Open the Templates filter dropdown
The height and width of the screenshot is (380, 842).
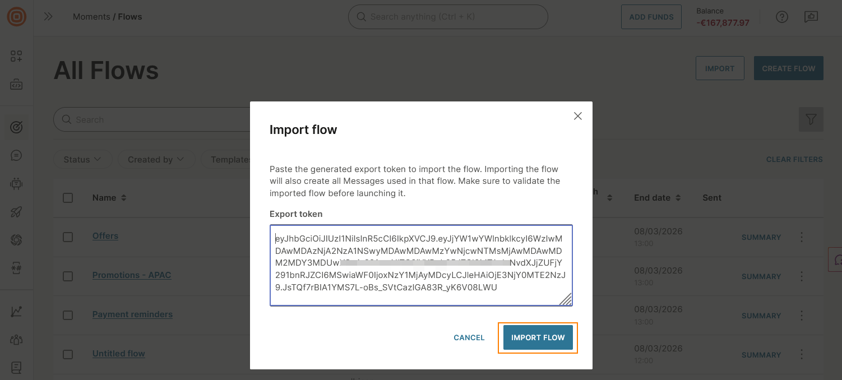(234, 159)
